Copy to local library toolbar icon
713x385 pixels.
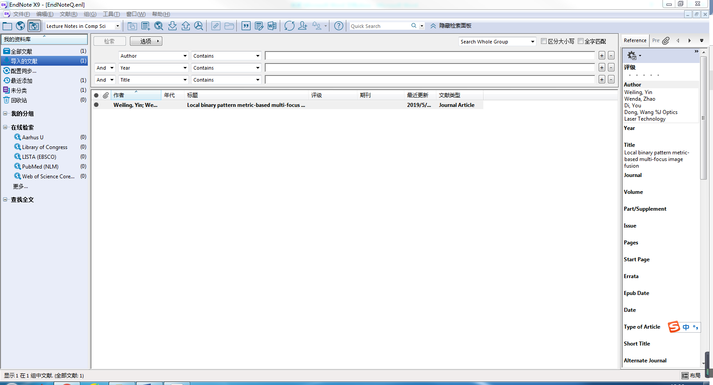tap(132, 26)
